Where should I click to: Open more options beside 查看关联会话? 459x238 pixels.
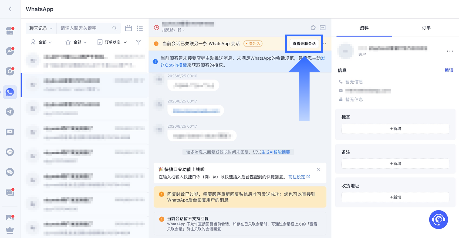(325, 43)
